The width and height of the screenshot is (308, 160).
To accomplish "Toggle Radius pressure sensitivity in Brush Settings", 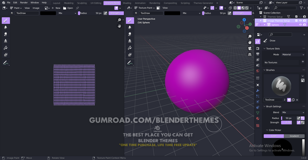I will 298,118.
